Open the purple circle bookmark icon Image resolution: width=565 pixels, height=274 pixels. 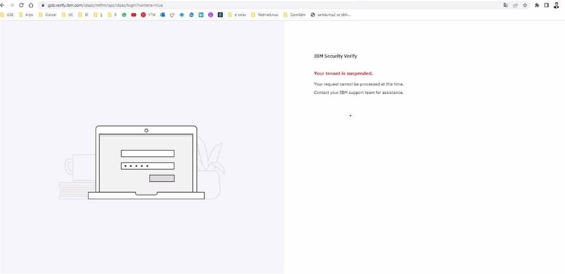pos(210,15)
